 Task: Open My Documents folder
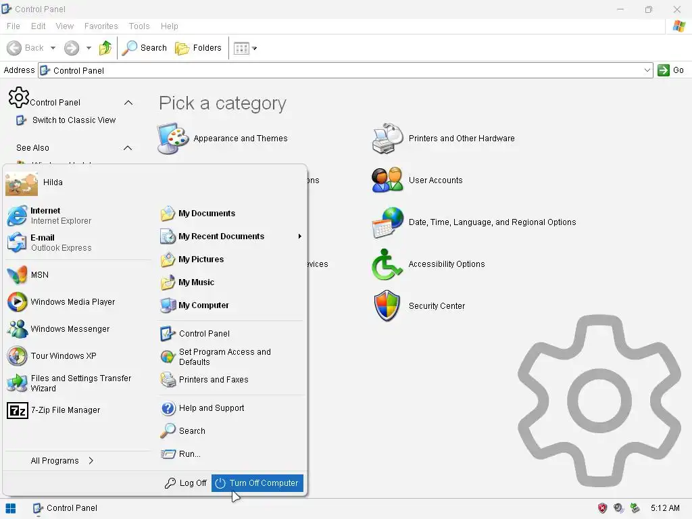197,213
